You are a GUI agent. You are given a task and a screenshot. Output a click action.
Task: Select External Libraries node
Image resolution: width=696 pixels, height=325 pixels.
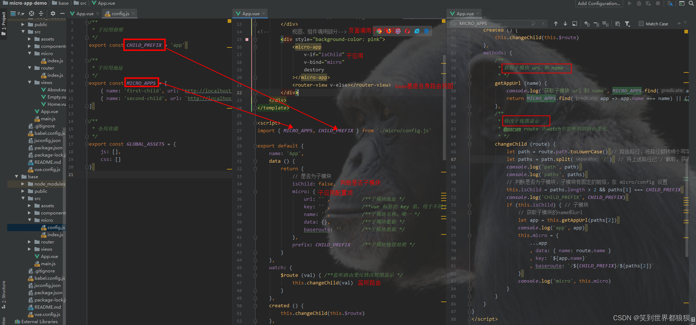point(36,321)
